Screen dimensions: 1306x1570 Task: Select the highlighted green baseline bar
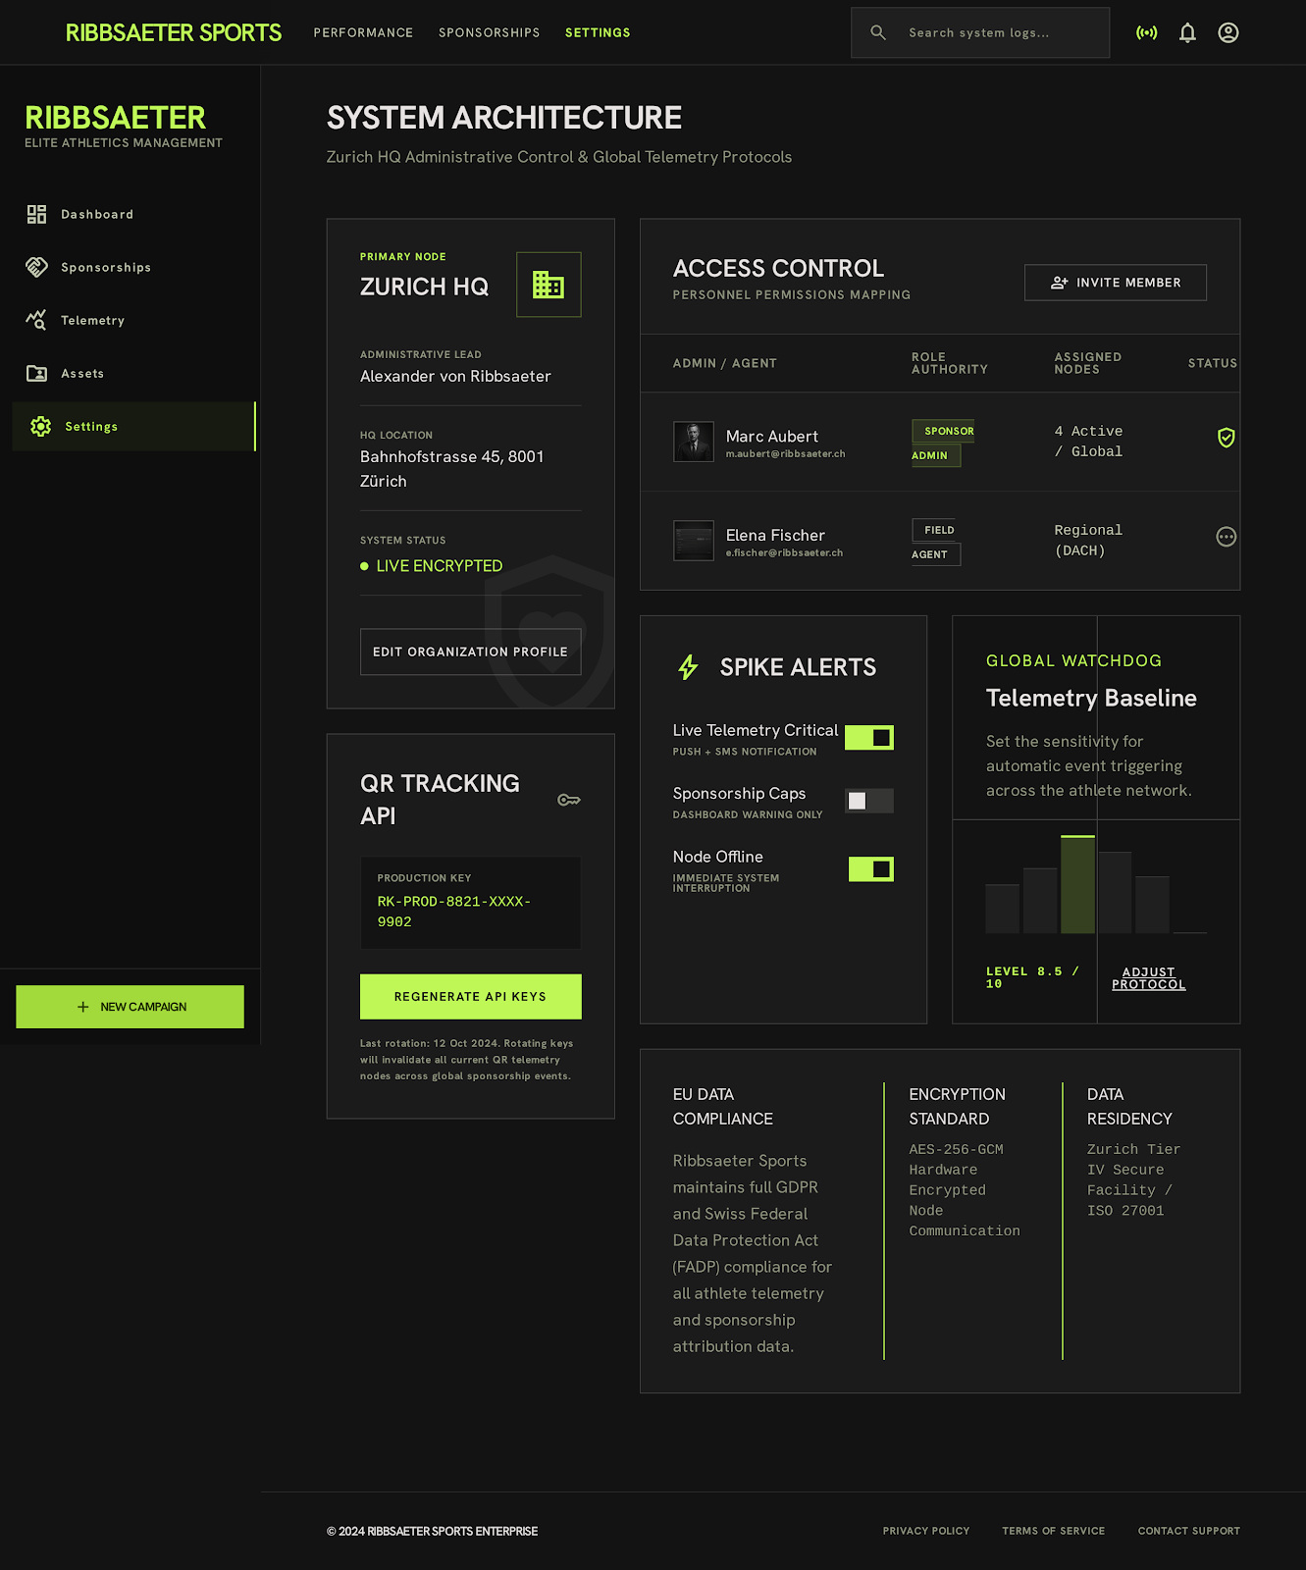pos(1077,884)
